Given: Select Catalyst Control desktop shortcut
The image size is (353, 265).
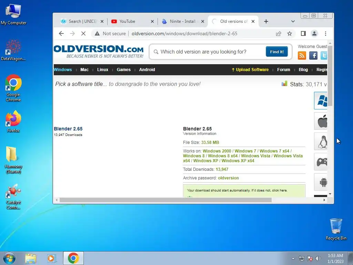Looking at the screenshot, I should (x=13, y=197).
